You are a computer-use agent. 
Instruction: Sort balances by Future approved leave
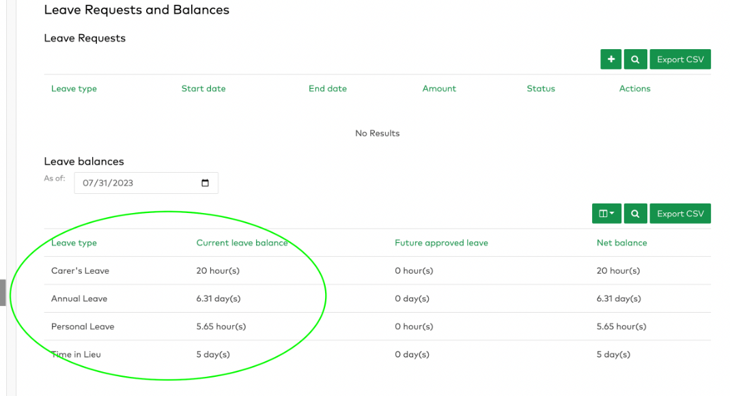click(441, 243)
